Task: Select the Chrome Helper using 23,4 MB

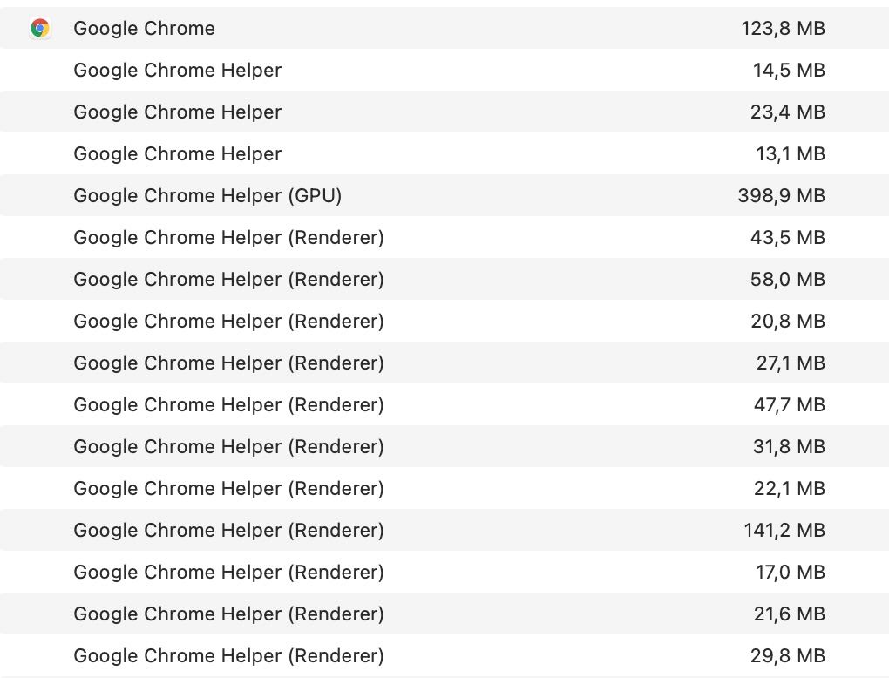Action: (x=177, y=112)
